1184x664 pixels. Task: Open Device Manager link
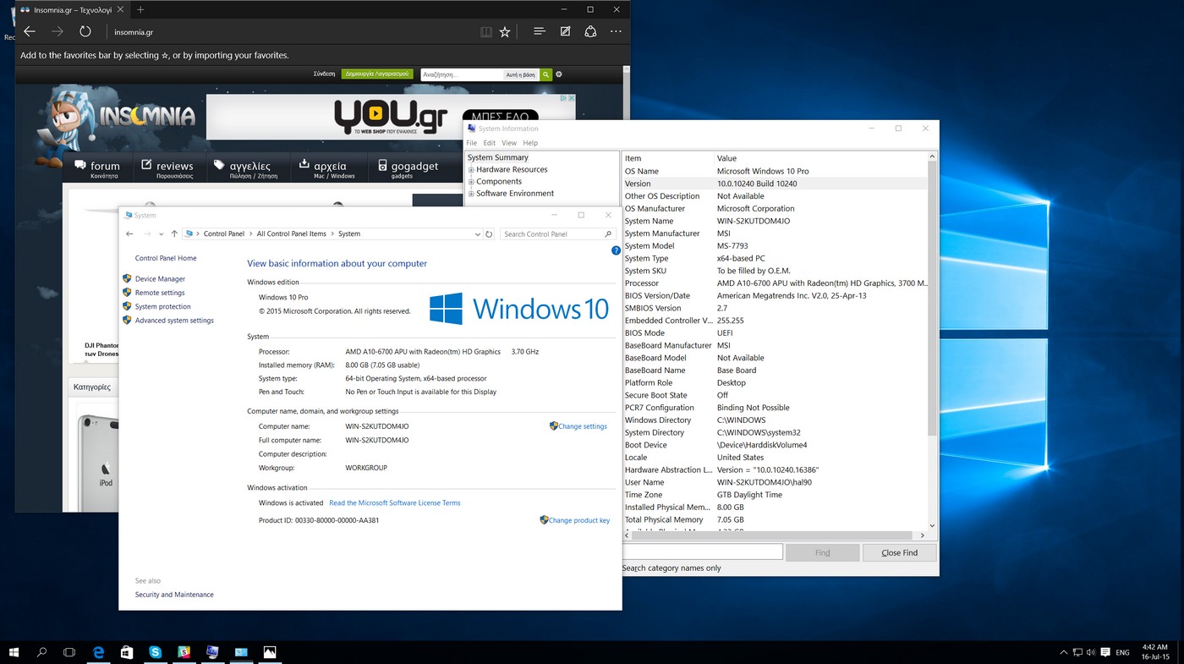[160, 279]
